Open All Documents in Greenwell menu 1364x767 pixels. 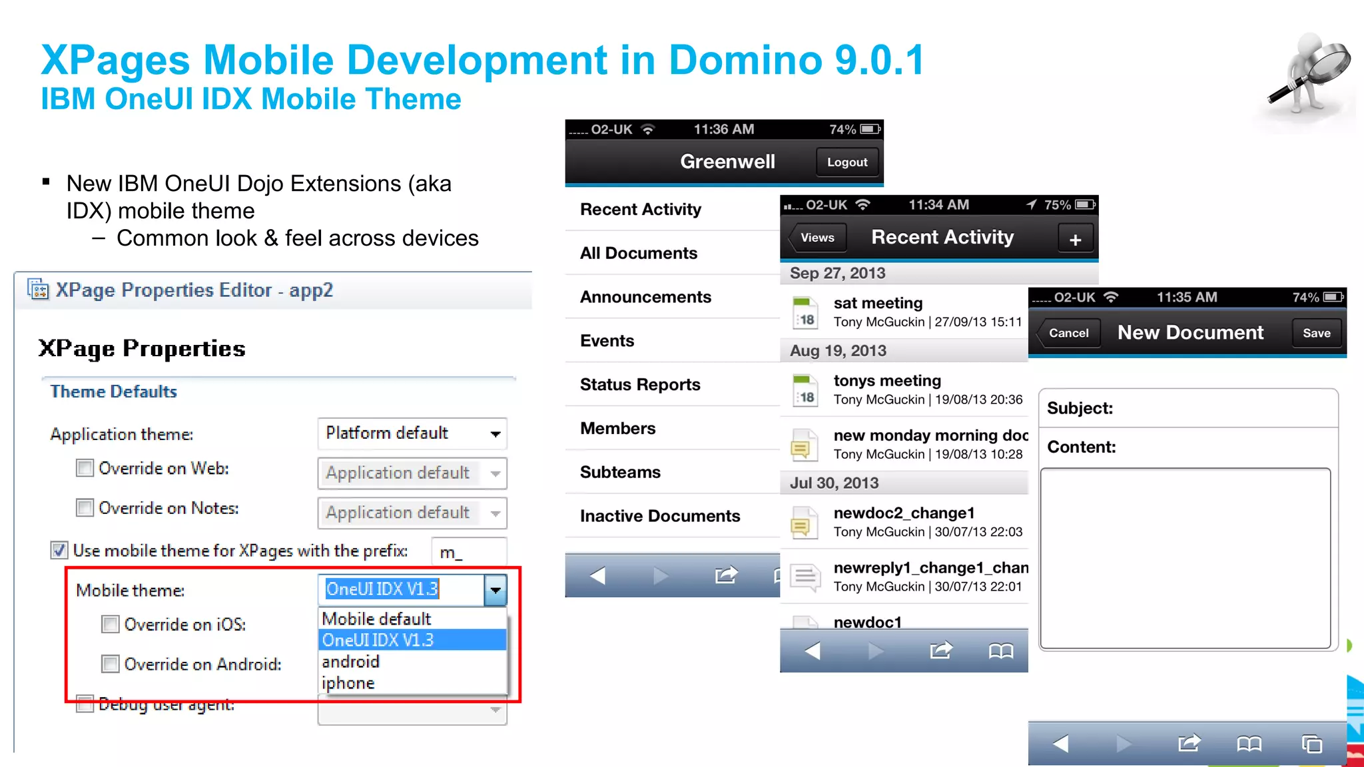coord(673,253)
